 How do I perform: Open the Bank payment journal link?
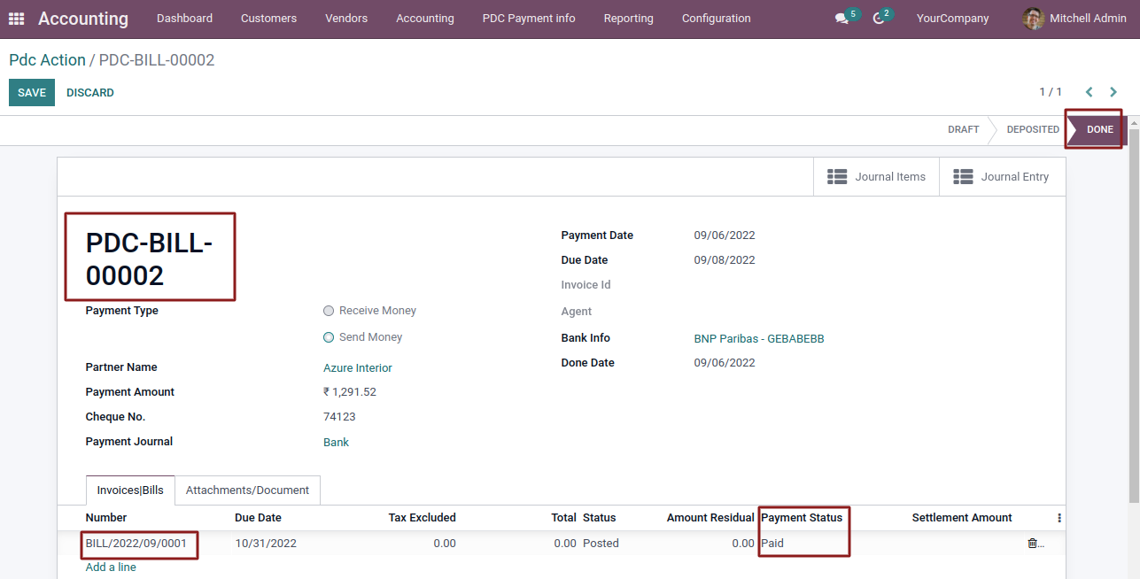[x=336, y=443]
